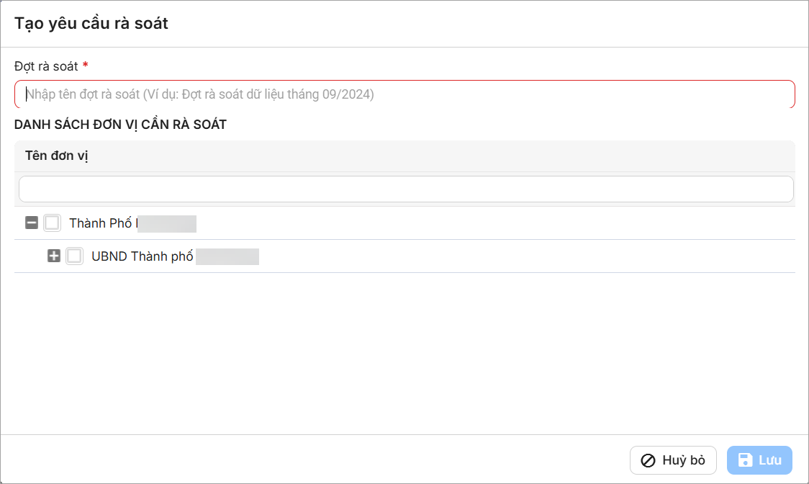Select the UBND Thành phố row label
Screen dimensions: 809x484
pyautogui.click(x=143, y=256)
